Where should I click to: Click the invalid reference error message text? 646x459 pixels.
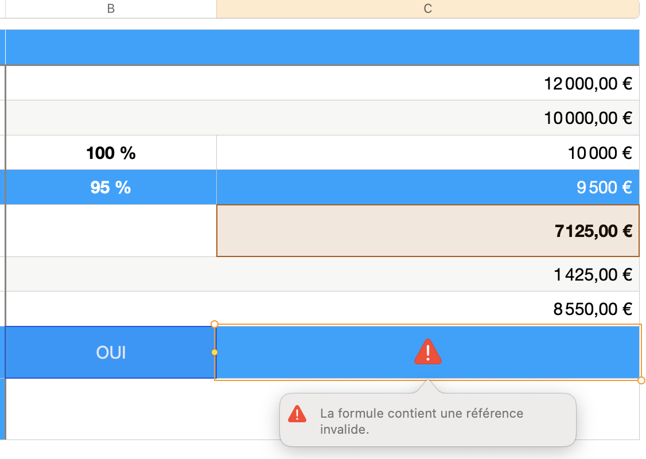tap(421, 421)
